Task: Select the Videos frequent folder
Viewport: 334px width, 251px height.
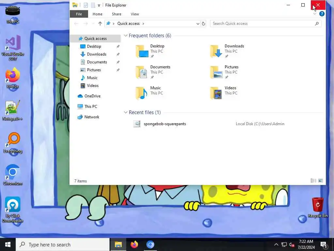Action: 223,93
